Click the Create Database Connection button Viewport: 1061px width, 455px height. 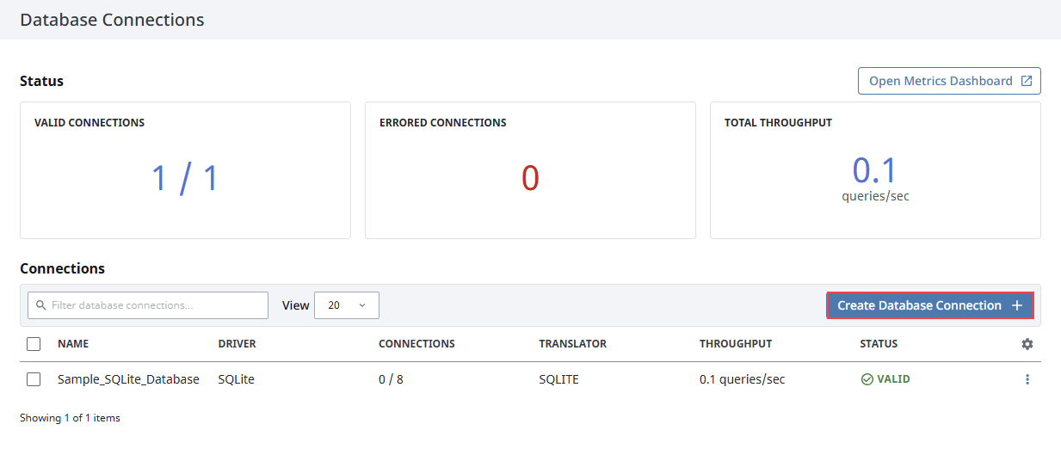pos(929,305)
